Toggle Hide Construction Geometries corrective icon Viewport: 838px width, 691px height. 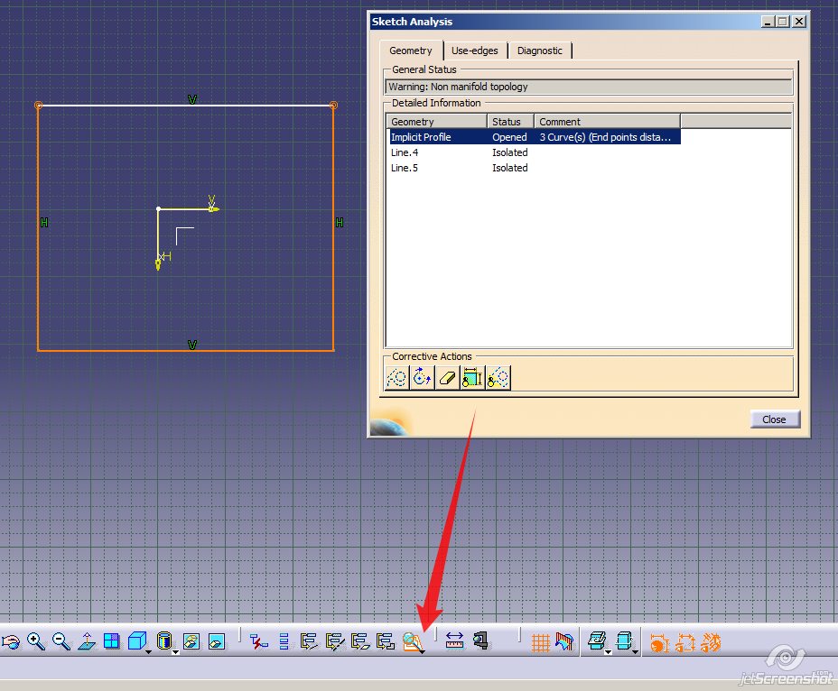tap(498, 378)
